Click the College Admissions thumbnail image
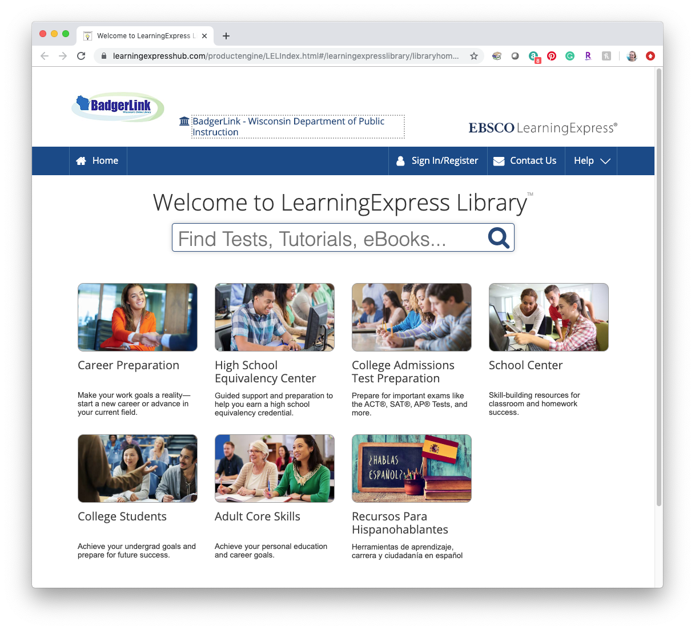The image size is (695, 630). click(412, 317)
